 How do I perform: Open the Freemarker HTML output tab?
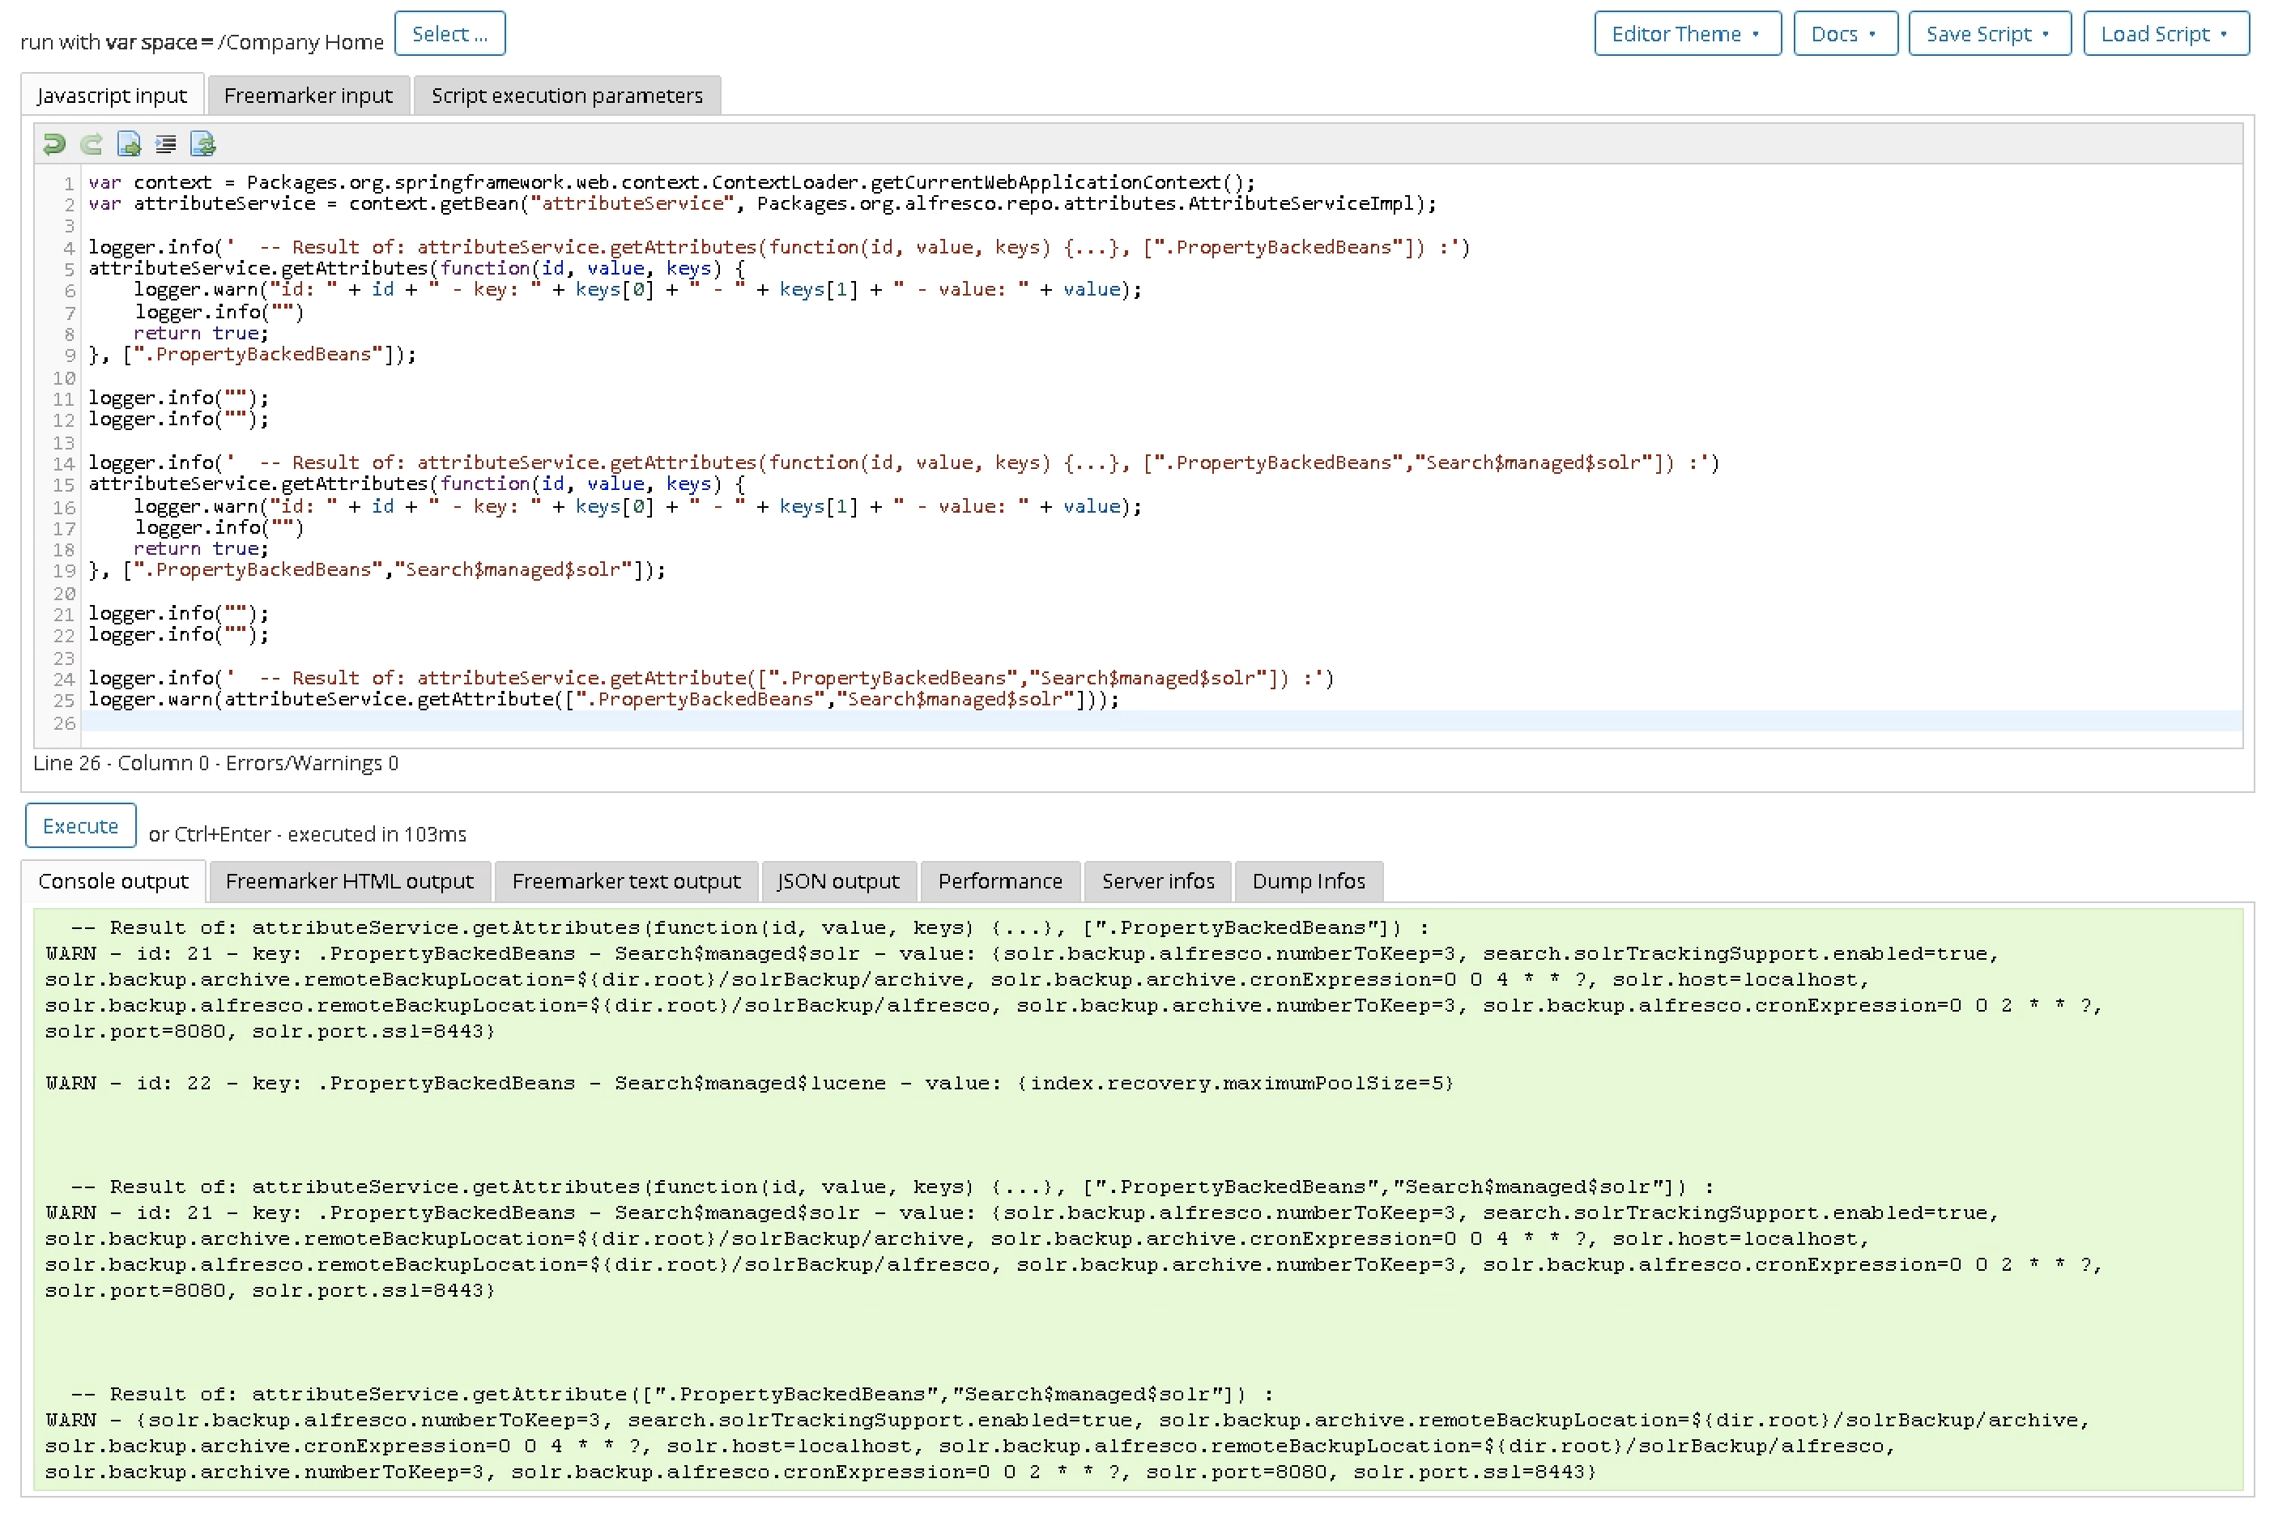(350, 880)
